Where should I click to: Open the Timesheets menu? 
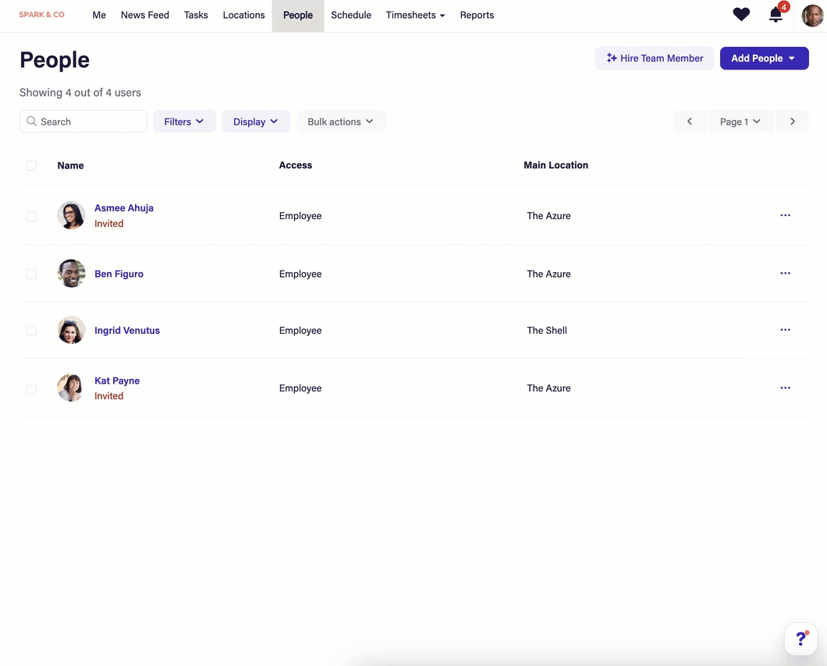415,15
